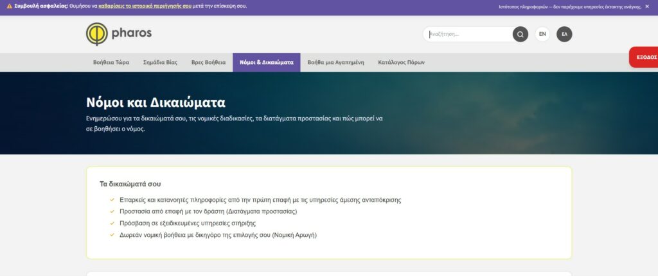Hit the red ΕΞΟΔΟΣ quick exit button
The width and height of the screenshot is (658, 276).
coord(645,57)
